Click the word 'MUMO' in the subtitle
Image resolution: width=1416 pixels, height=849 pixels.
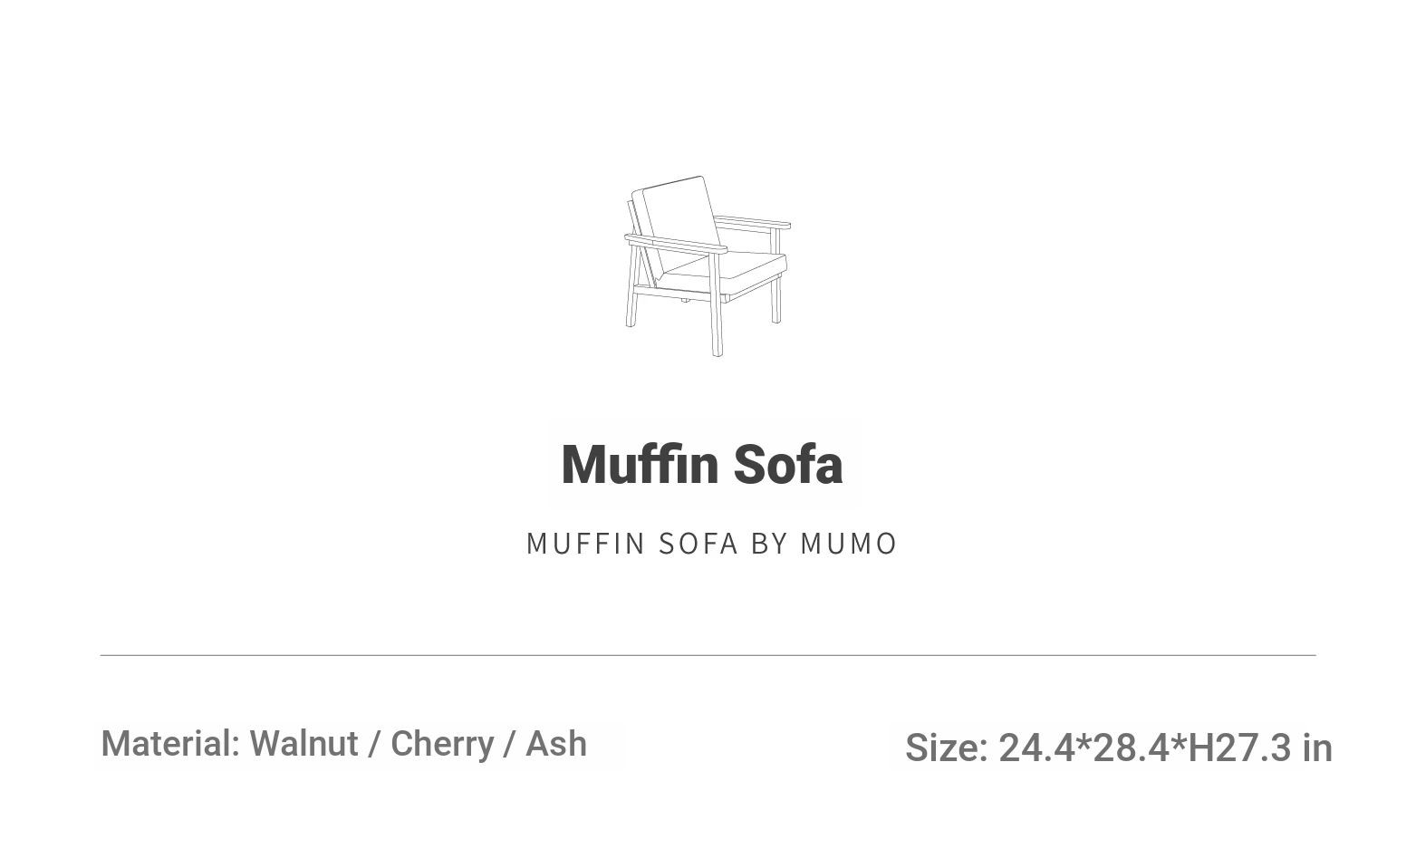pyautogui.click(x=849, y=543)
